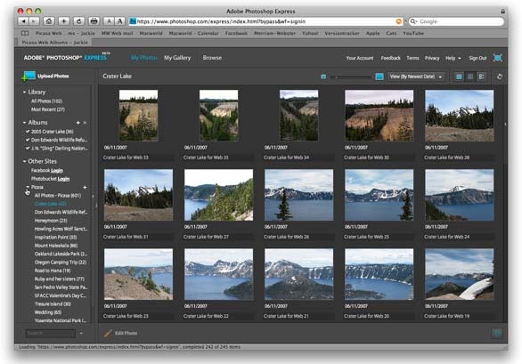Screen dimensions: 522x364
Task: Open the Help dropdown menu
Action: point(453,58)
